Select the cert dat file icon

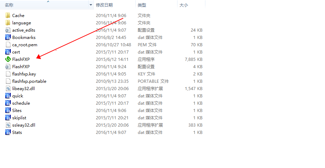pyautogui.click(x=8, y=52)
